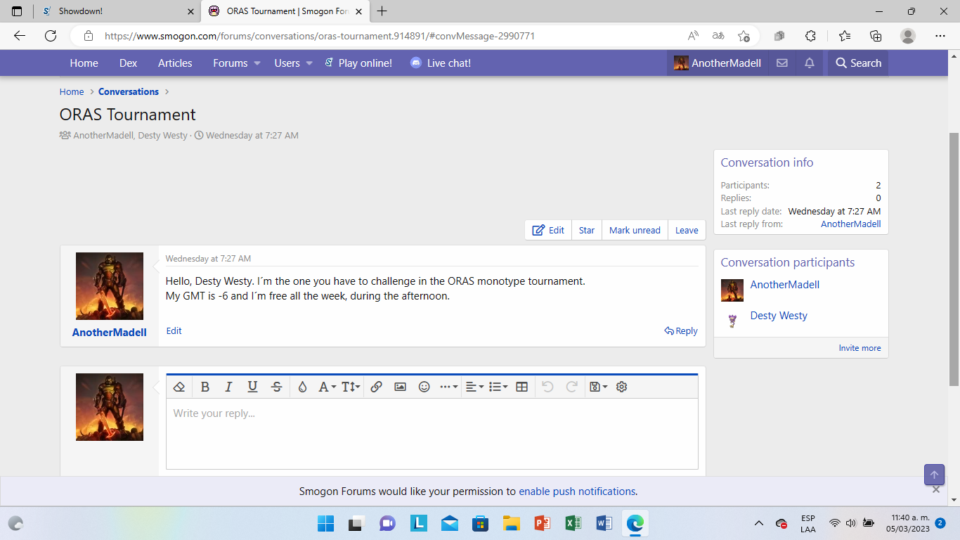Toggle Strike-through formatting in the editor
Screen dimensions: 960x540
[277, 387]
